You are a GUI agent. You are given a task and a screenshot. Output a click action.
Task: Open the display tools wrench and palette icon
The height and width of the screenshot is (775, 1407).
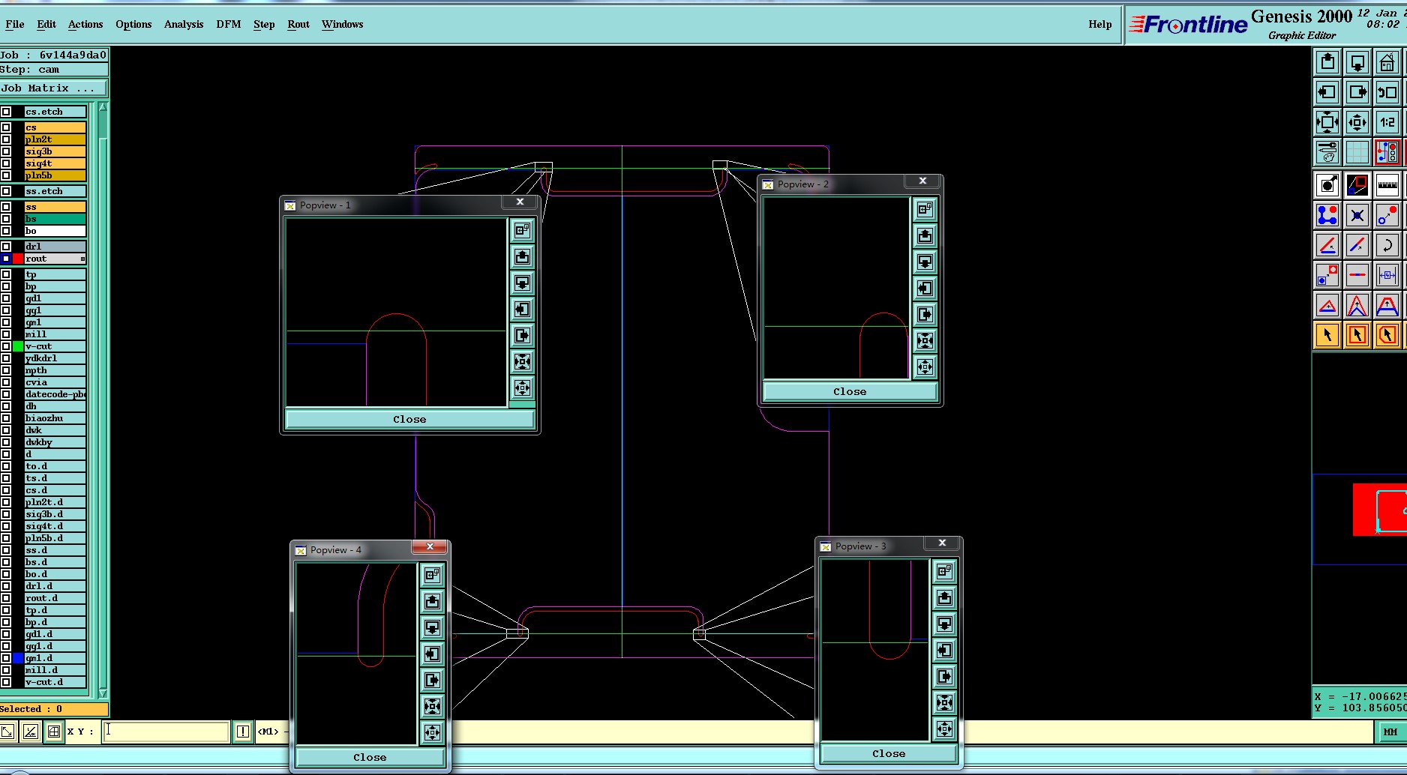[1327, 152]
